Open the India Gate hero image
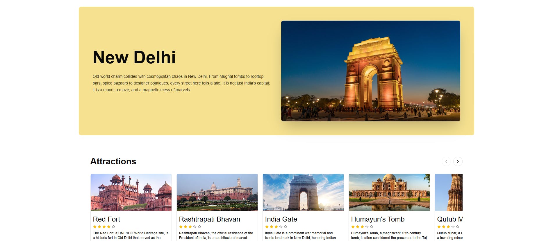Viewport: 553px width, 241px height. point(370,71)
